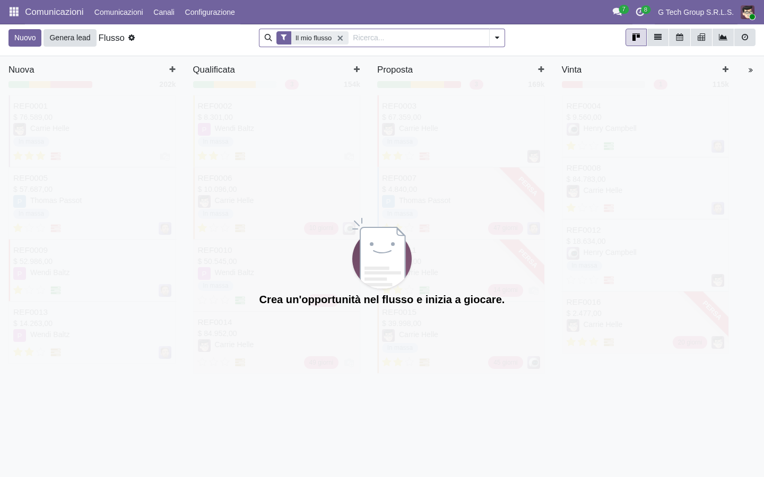
Task: Click the Vinta column title
Action: [571, 69]
